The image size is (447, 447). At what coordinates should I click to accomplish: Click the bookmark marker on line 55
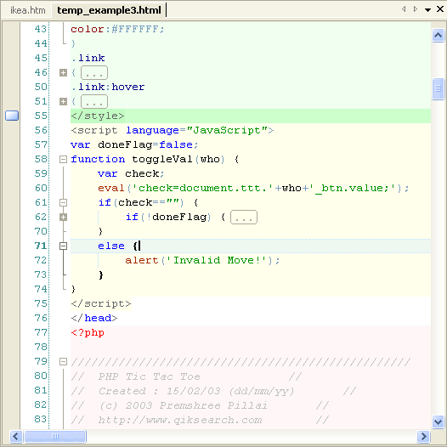(12, 116)
